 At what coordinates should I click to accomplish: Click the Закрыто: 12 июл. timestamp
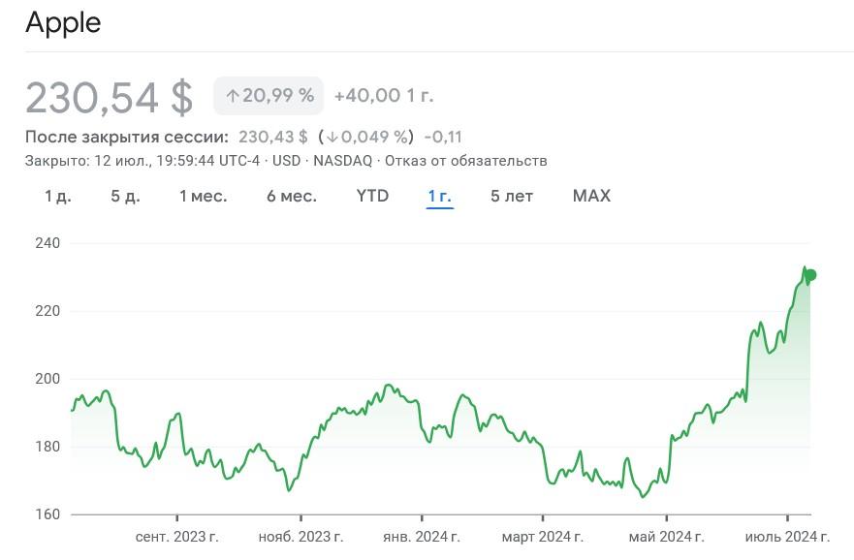[x=142, y=161]
